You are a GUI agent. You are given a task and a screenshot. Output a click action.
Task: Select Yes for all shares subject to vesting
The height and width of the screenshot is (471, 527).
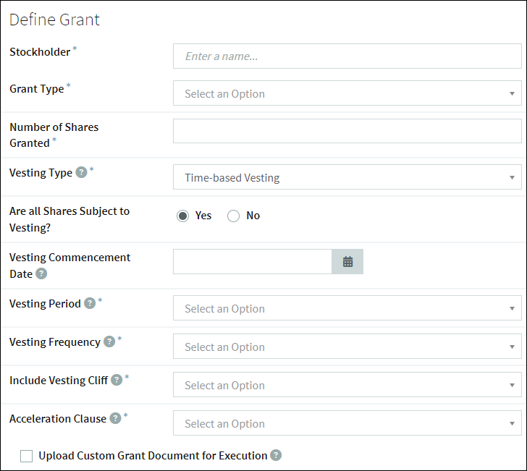coord(183,216)
